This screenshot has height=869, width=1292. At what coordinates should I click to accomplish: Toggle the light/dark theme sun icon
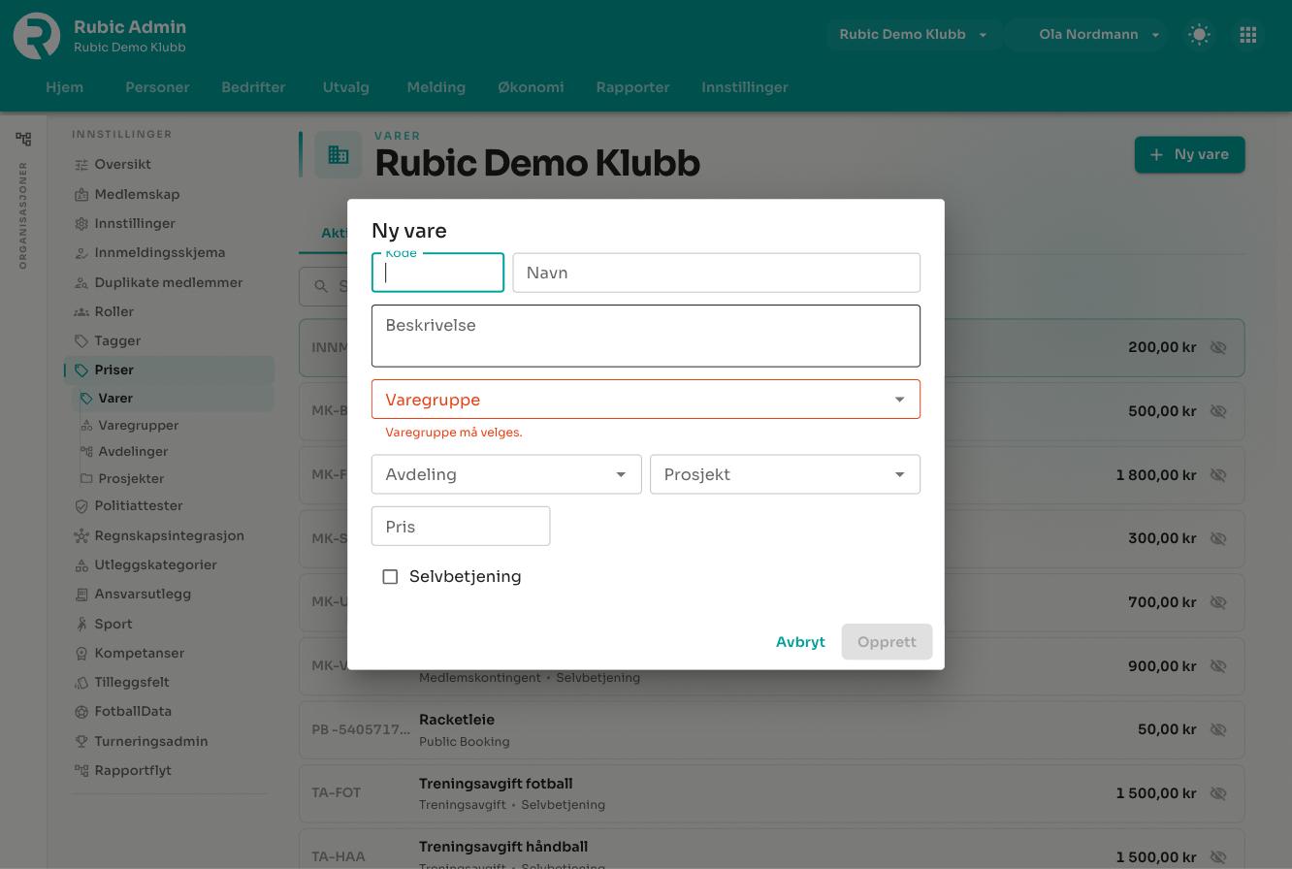click(1199, 35)
